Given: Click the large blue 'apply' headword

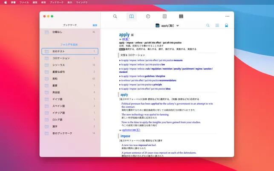Looking at the screenshot, I should click(124, 34).
